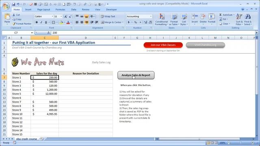Click the Cut scissors icon
This screenshot has width=260, height=146.
click(x=14, y=15)
